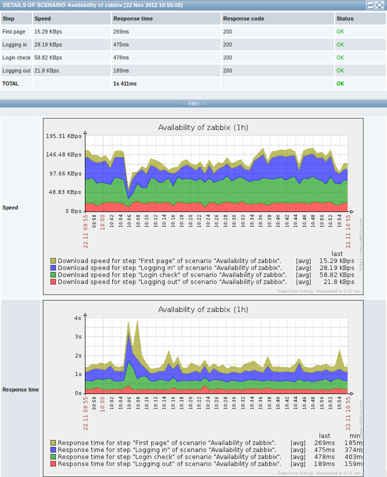Click the 22.11 09:55 start label on Speed graph
The width and height of the screenshot is (387, 477).
[85, 231]
